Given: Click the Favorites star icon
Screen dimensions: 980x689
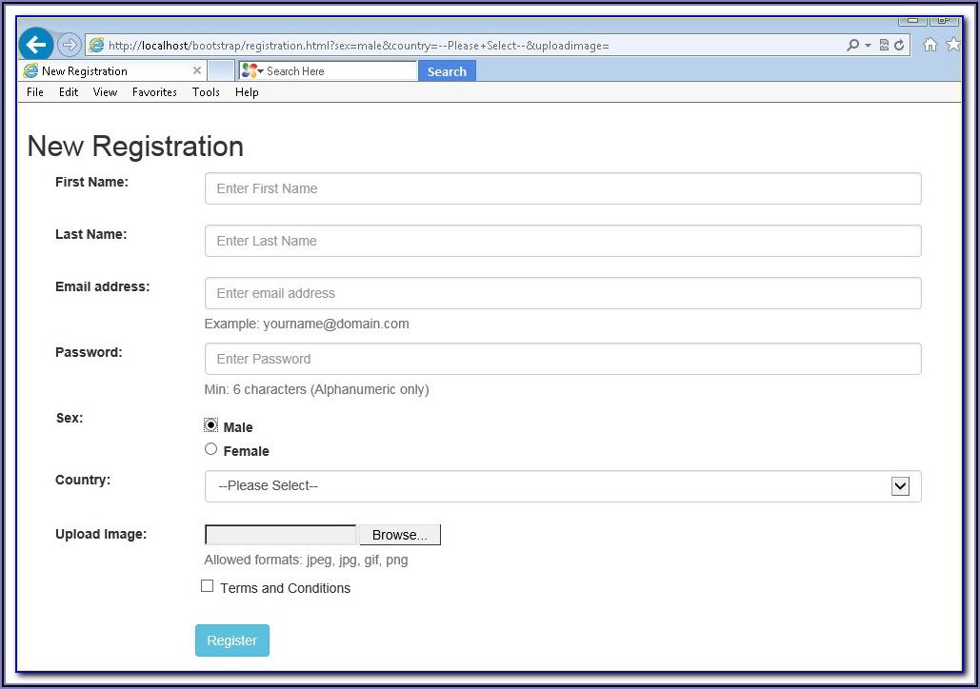Looking at the screenshot, I should click(952, 45).
